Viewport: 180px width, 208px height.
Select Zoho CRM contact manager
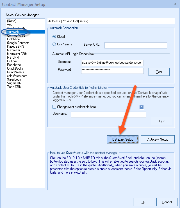coord(26,87)
